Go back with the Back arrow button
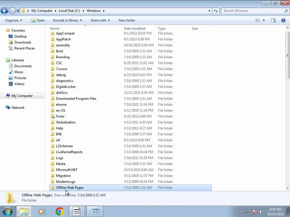 tap(5, 11)
